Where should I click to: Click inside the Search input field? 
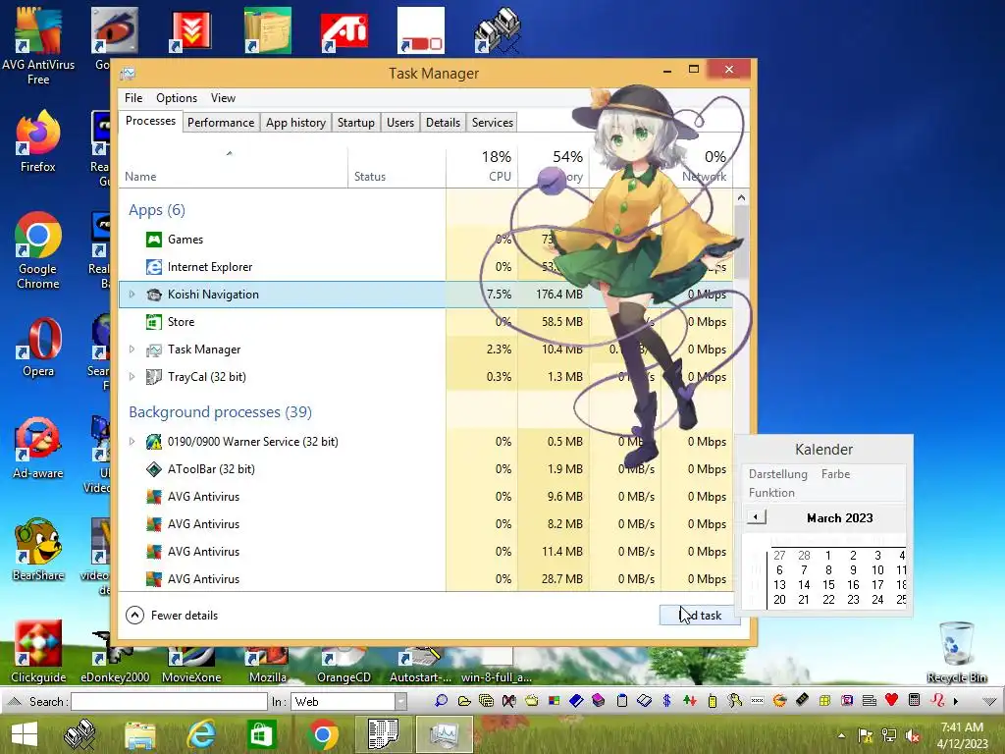[169, 701]
